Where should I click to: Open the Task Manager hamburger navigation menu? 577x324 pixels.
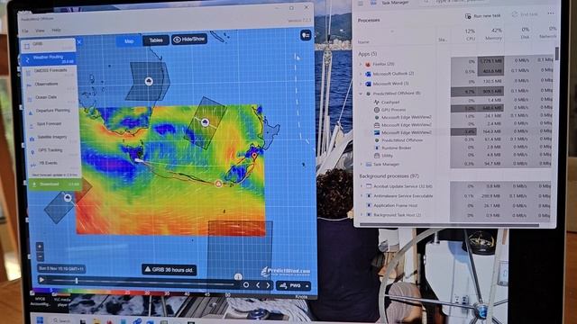click(361, 4)
